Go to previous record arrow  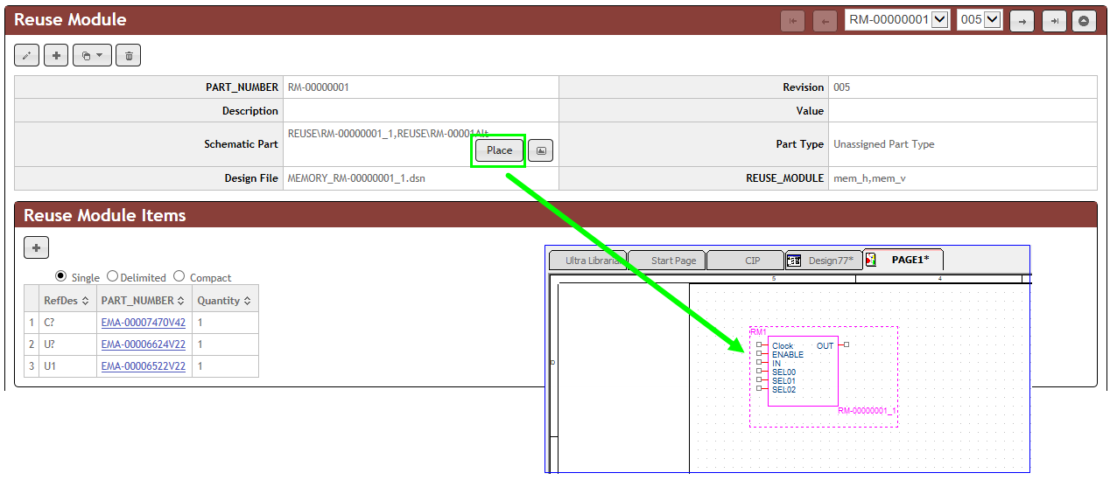pyautogui.click(x=825, y=21)
